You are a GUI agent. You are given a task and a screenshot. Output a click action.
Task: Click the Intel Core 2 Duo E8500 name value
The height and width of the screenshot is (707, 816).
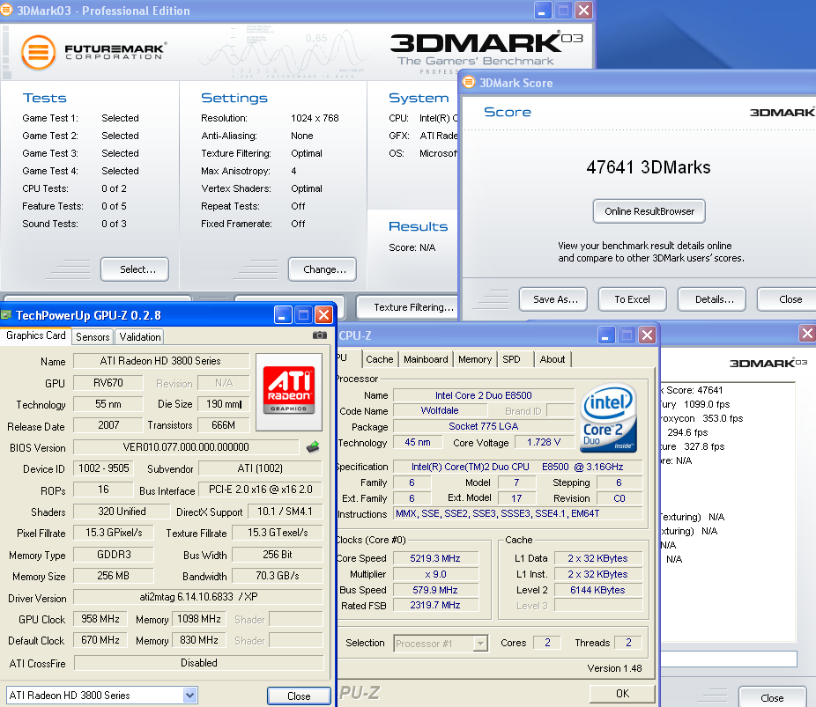click(484, 395)
